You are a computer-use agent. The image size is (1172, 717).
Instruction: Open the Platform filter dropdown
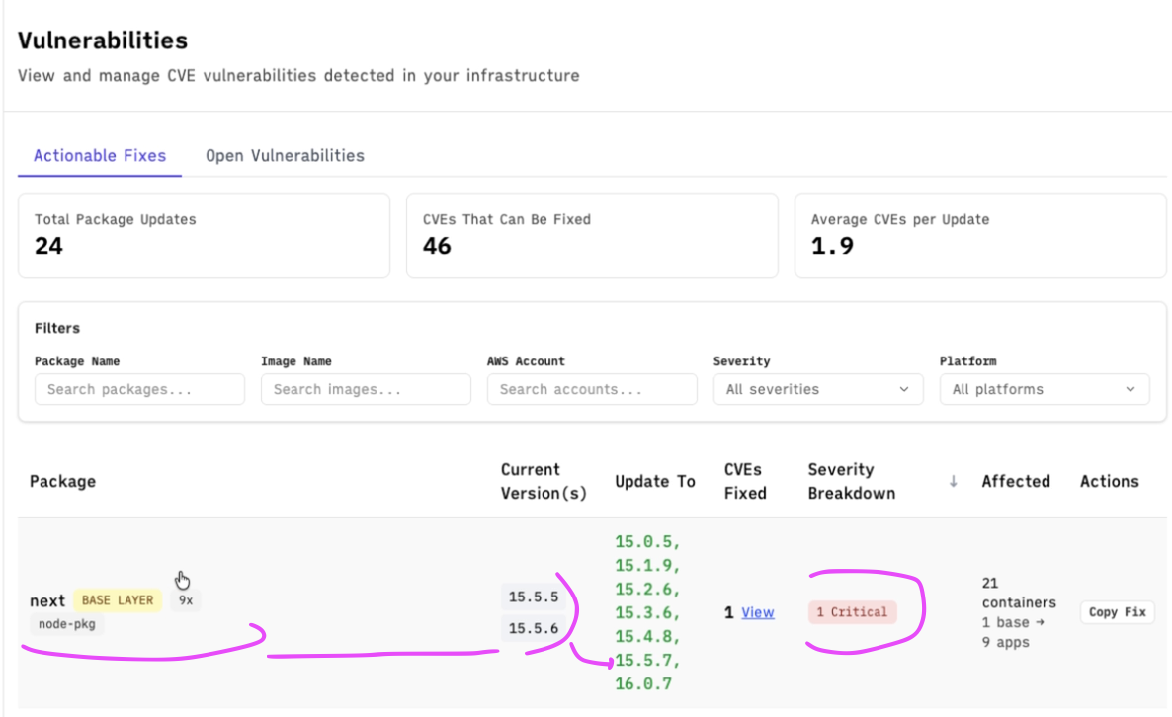[x=1044, y=389]
